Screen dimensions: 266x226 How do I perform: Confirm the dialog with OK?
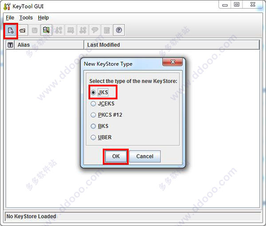116,156
